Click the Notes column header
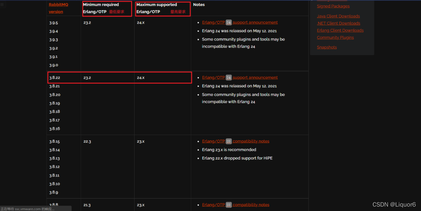 (x=199, y=5)
